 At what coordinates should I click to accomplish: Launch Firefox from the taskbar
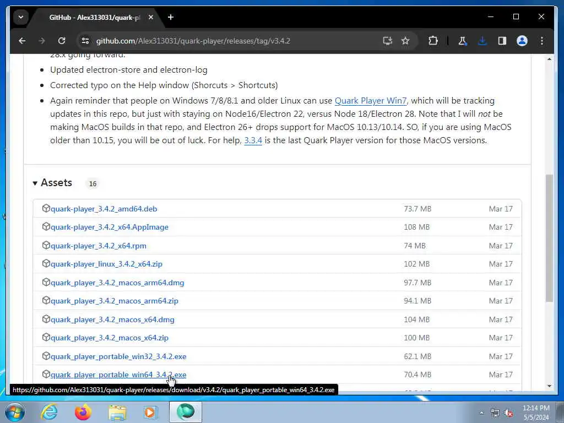pyautogui.click(x=83, y=412)
